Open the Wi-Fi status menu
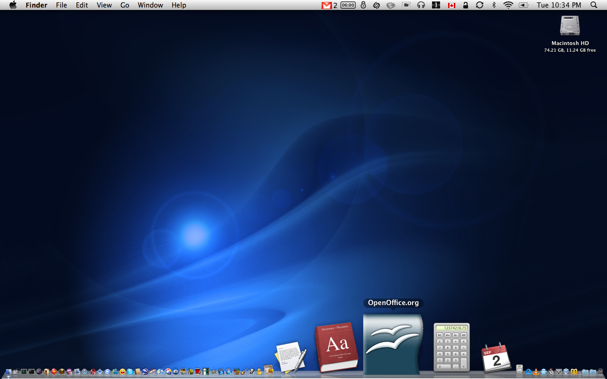The height and width of the screenshot is (379, 607). (508, 5)
